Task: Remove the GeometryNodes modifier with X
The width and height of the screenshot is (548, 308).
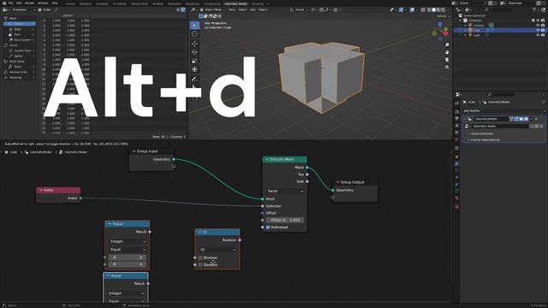Action: tap(537, 119)
